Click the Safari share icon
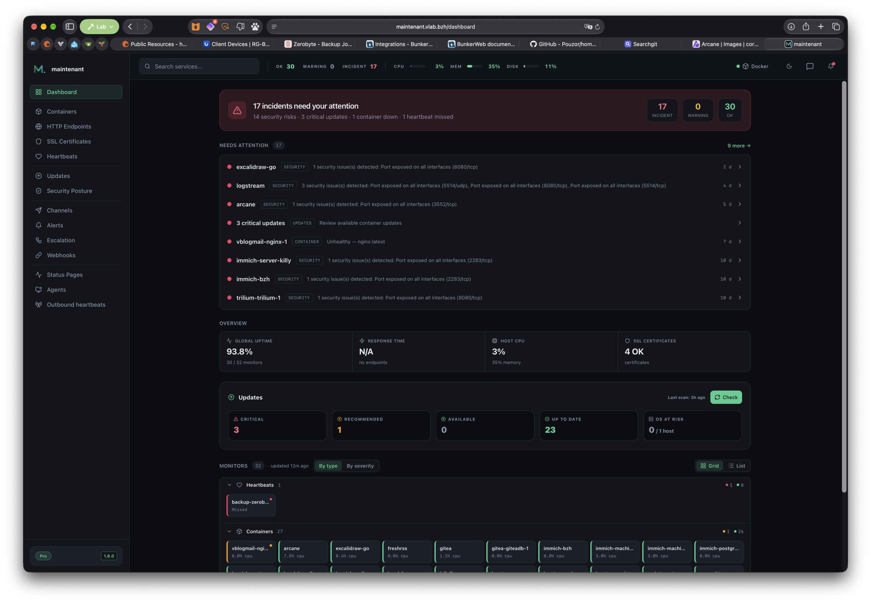 coord(806,27)
